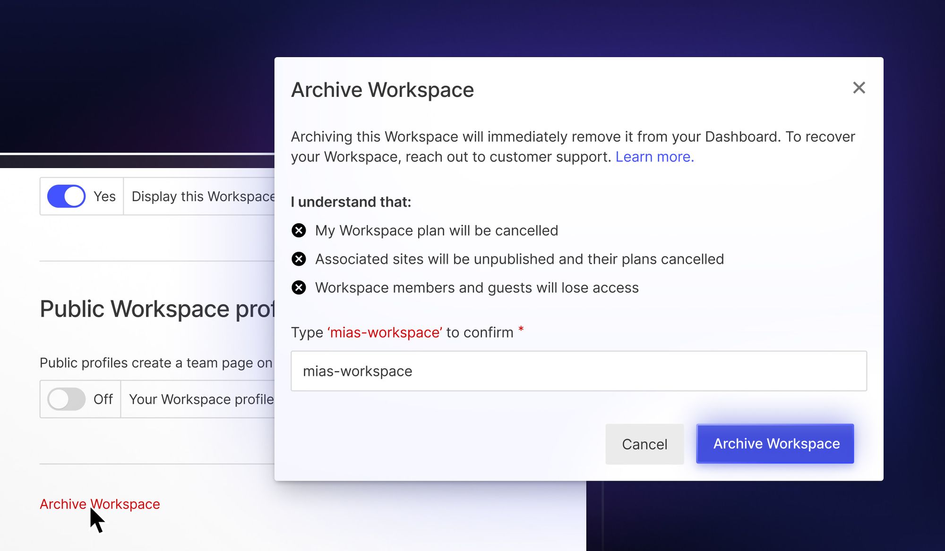Click the X icon next to 'Associated sites will be unpublished'
The image size is (945, 551).
298,259
